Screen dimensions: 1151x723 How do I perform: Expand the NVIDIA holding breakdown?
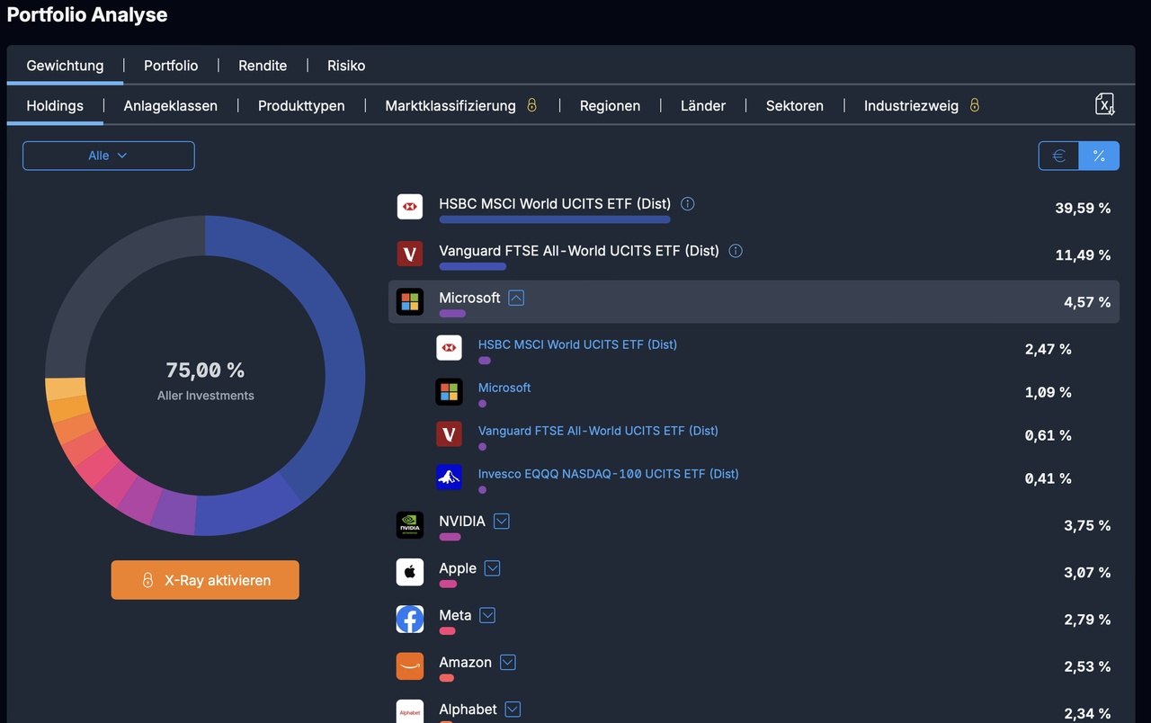(x=502, y=521)
